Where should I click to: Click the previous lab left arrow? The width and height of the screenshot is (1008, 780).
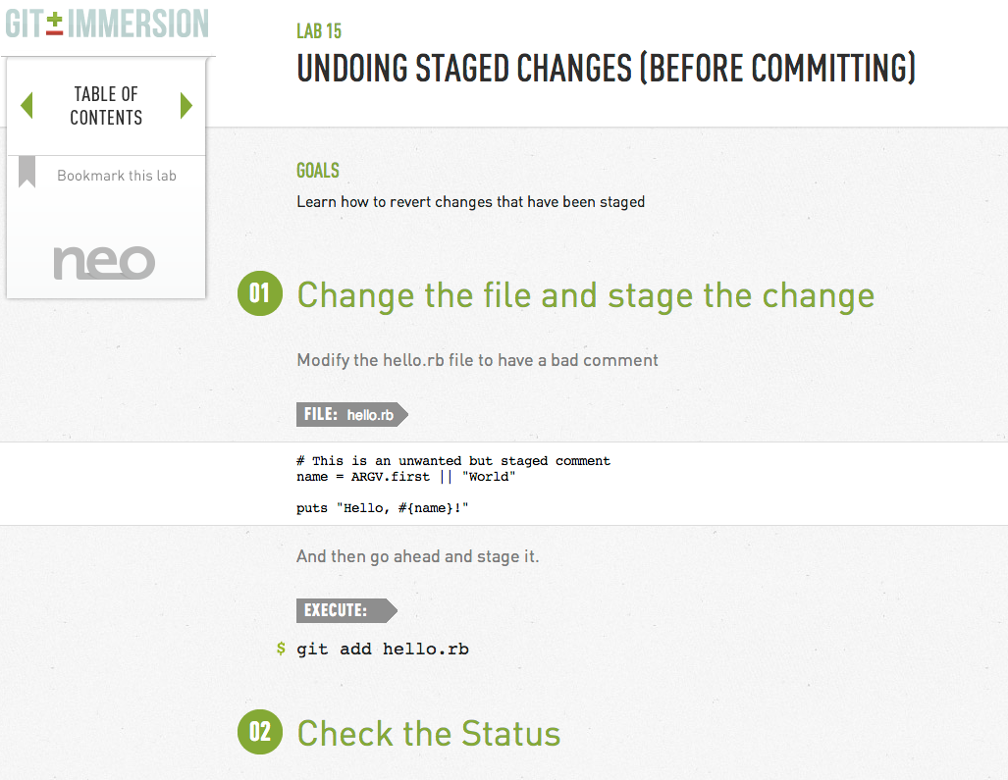point(27,105)
